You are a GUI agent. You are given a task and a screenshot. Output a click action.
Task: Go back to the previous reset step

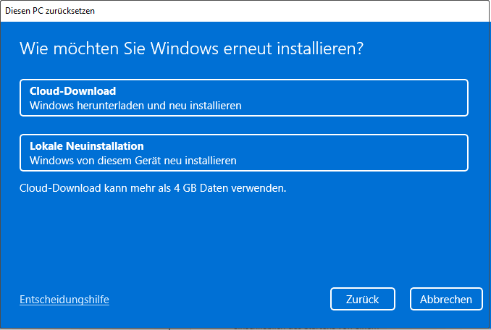pos(363,299)
